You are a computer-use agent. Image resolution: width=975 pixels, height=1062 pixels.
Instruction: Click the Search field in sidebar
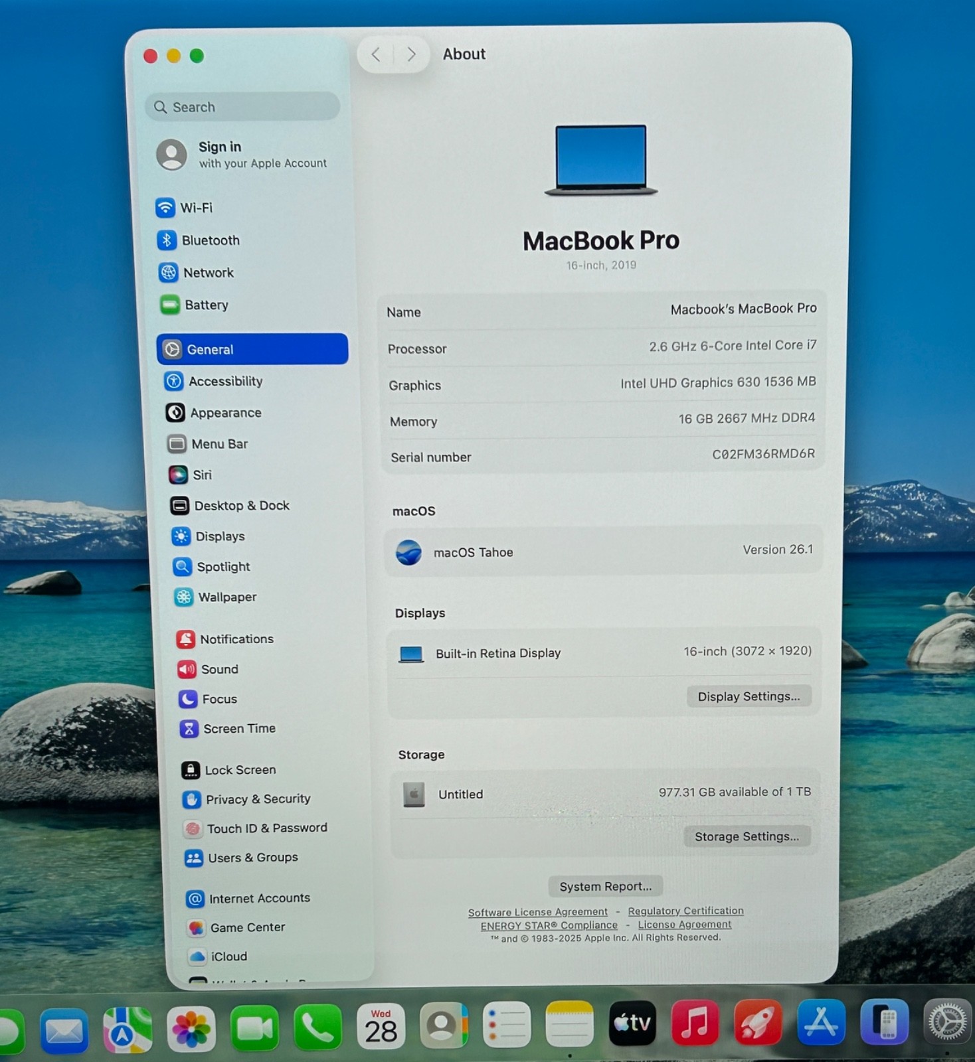(x=243, y=107)
